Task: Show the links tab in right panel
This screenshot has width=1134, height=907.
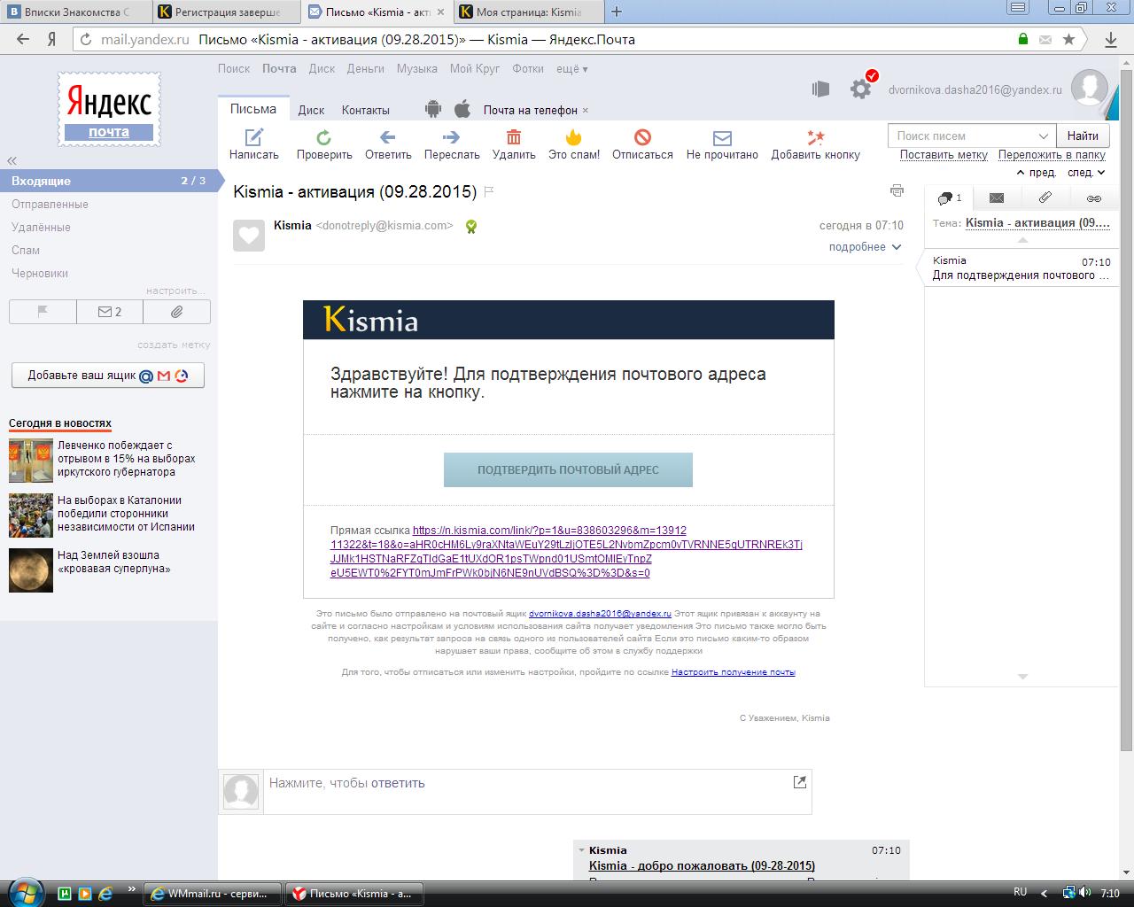Action: (1094, 198)
